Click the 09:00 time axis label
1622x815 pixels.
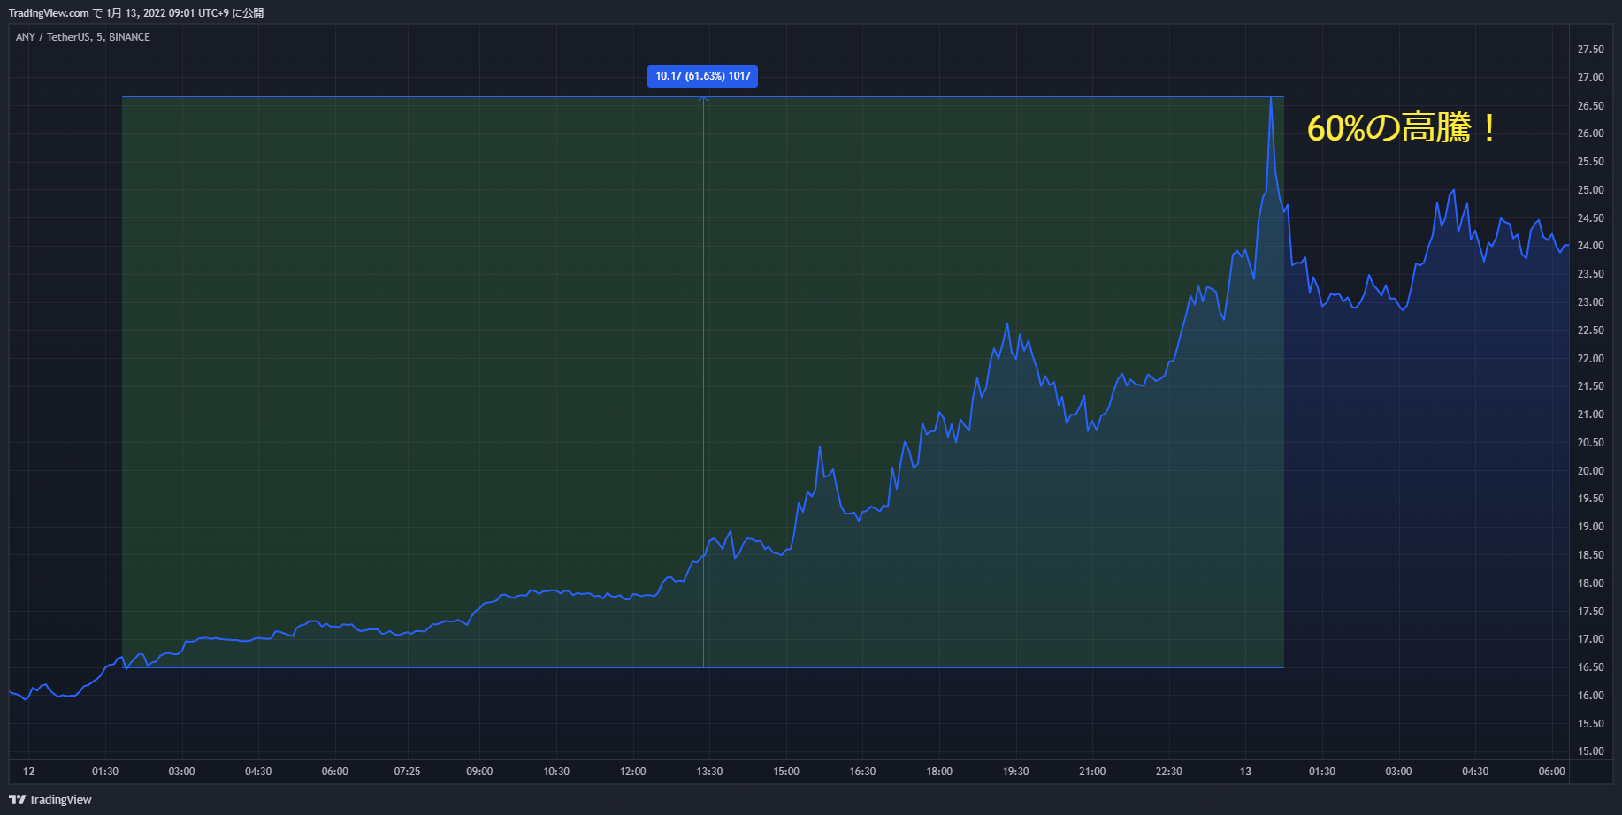click(479, 772)
